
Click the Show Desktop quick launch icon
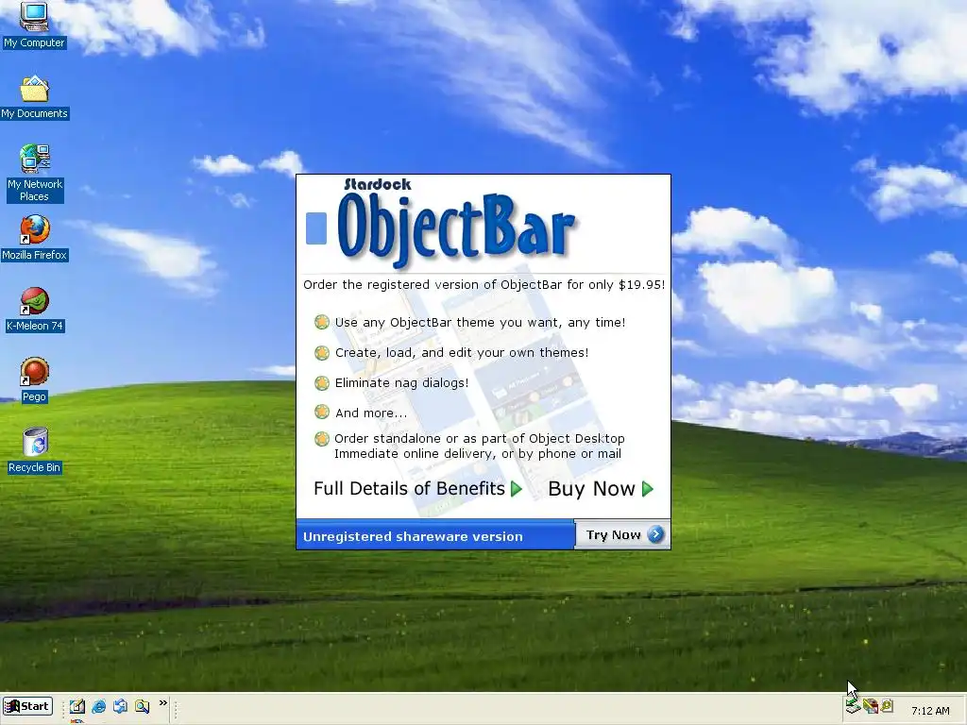[x=120, y=706]
